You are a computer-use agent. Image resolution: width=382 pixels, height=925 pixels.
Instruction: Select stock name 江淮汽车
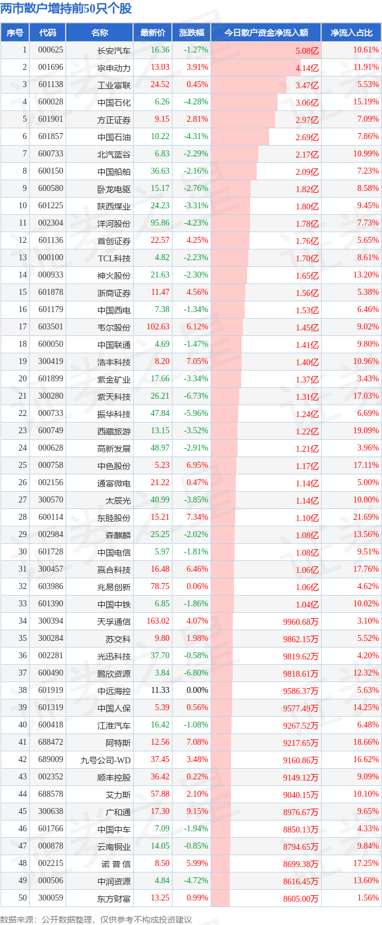point(114,726)
